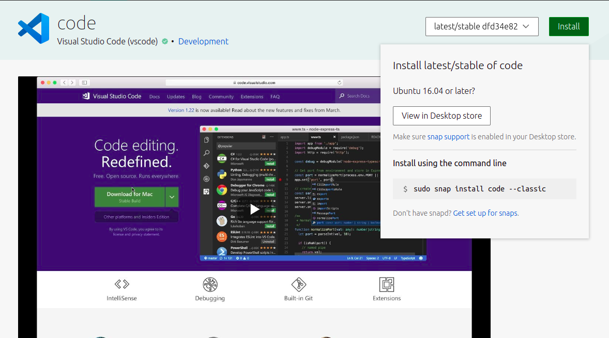Click the Visual Studio Code site logo in the preview
The height and width of the screenshot is (338, 609).
click(x=112, y=96)
